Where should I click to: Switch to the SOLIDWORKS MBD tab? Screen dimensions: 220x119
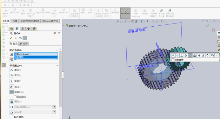[x=30, y=21]
